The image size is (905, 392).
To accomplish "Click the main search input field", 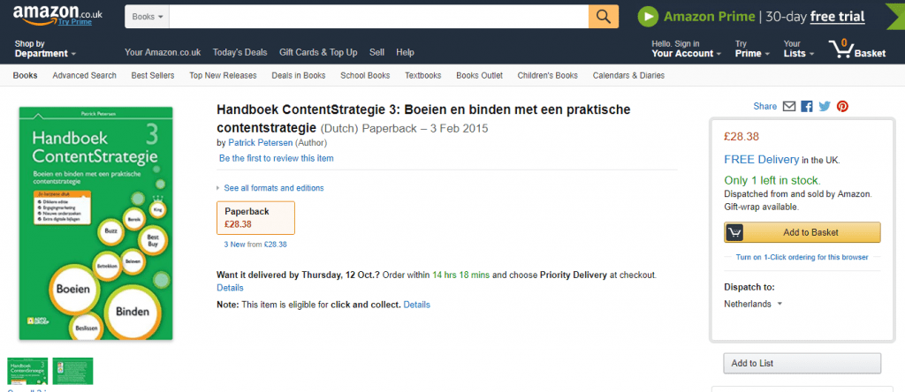I will click(x=378, y=17).
